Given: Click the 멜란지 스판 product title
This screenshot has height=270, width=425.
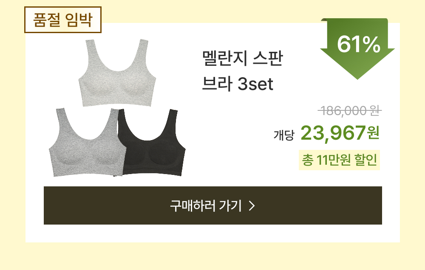Looking at the screenshot, I should (243, 58).
